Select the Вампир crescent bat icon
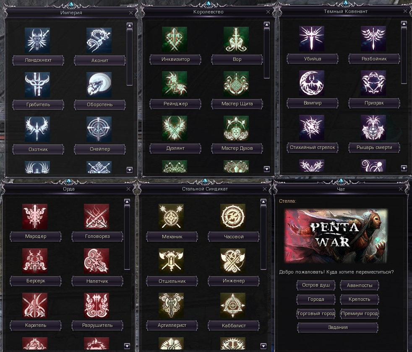The height and width of the screenshot is (352, 412). (312, 83)
